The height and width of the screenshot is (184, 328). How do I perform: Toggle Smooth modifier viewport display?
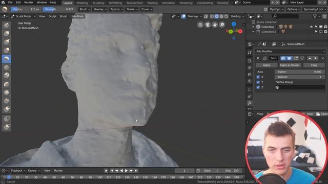(289, 58)
